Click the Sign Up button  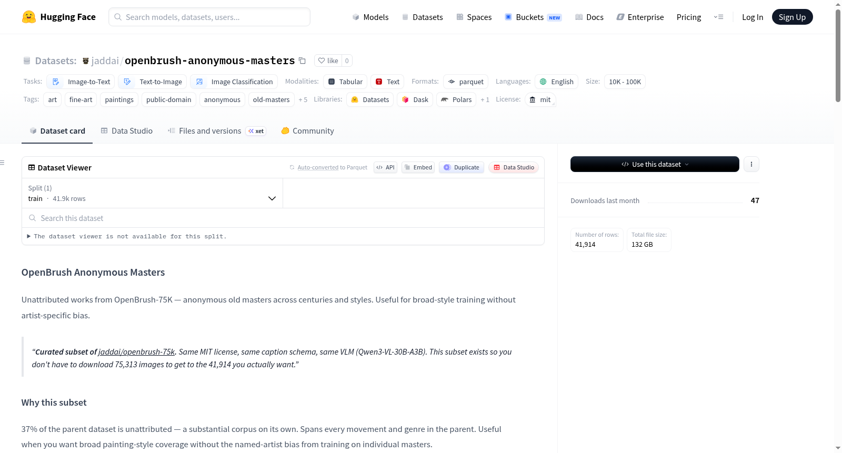(x=792, y=17)
